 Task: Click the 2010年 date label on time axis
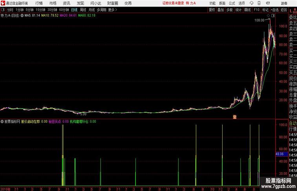coord(5,189)
